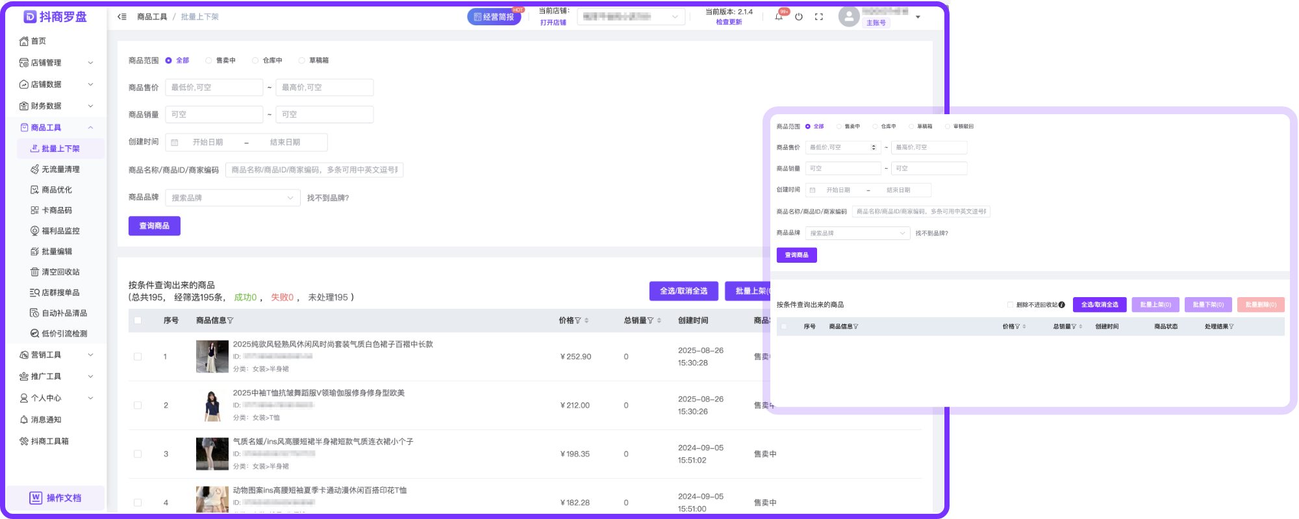Enable the 删除不进回收站 checkbox
This screenshot has height=519, width=1299.
pyautogui.click(x=1010, y=305)
